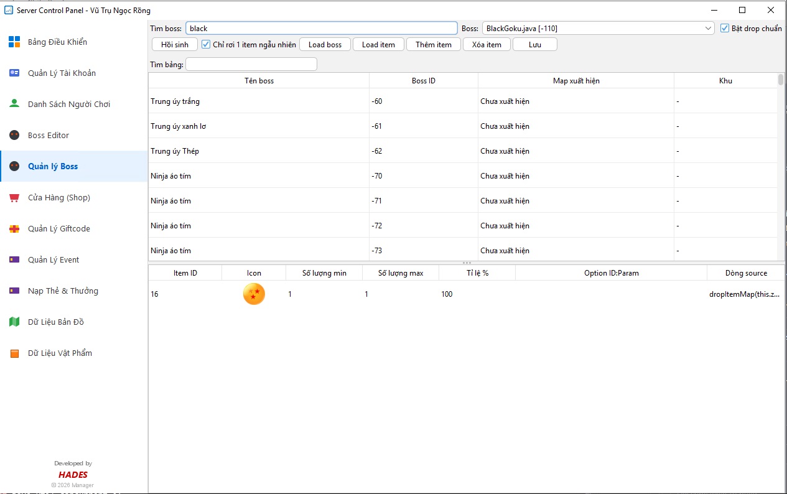The image size is (787, 494).
Task: Toggle the Bật drop chuẩn checkbox
Action: pyautogui.click(x=725, y=28)
